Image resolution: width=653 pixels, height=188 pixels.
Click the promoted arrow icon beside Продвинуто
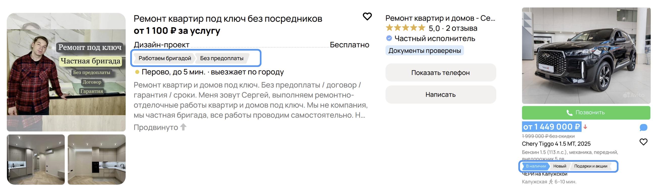tap(183, 127)
